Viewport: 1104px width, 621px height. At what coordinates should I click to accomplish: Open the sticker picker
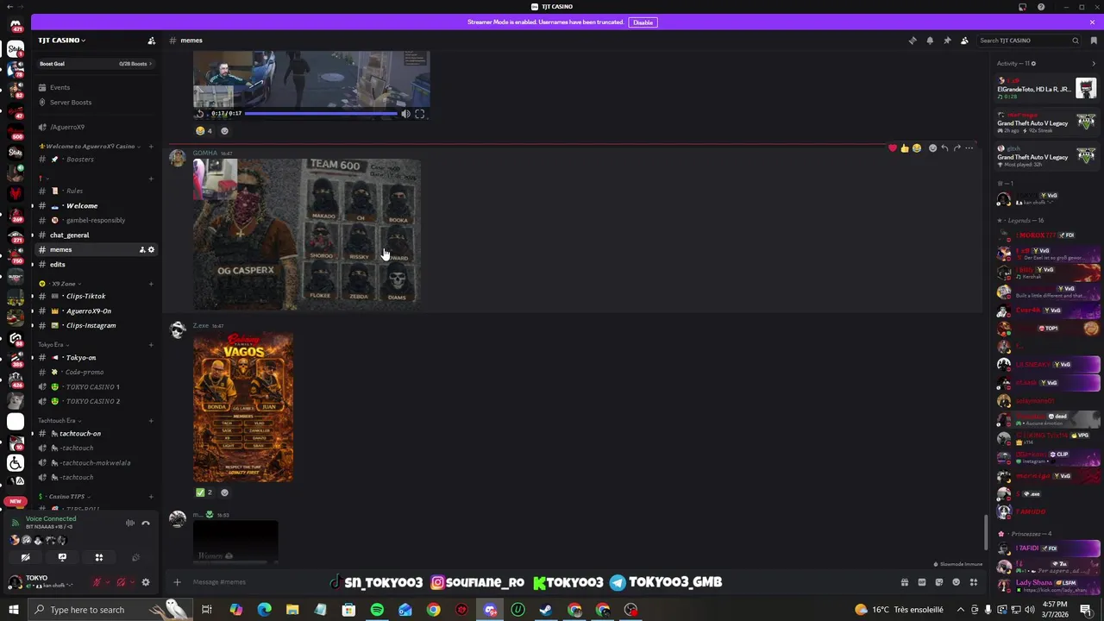click(x=939, y=582)
